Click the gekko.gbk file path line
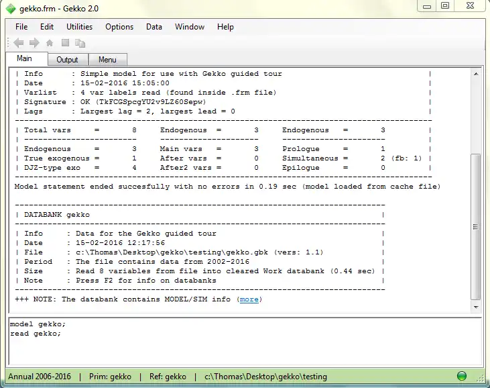 click(174, 252)
